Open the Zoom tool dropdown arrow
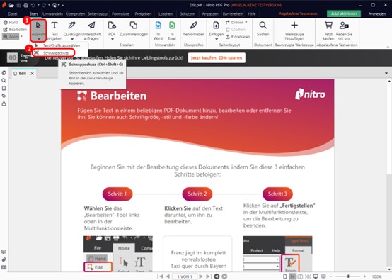This screenshot has height=280, width=392. pos(21,37)
